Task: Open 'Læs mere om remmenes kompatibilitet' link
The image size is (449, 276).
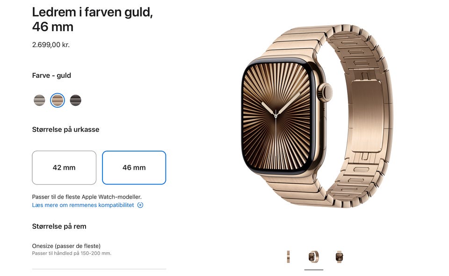Action: tap(83, 205)
